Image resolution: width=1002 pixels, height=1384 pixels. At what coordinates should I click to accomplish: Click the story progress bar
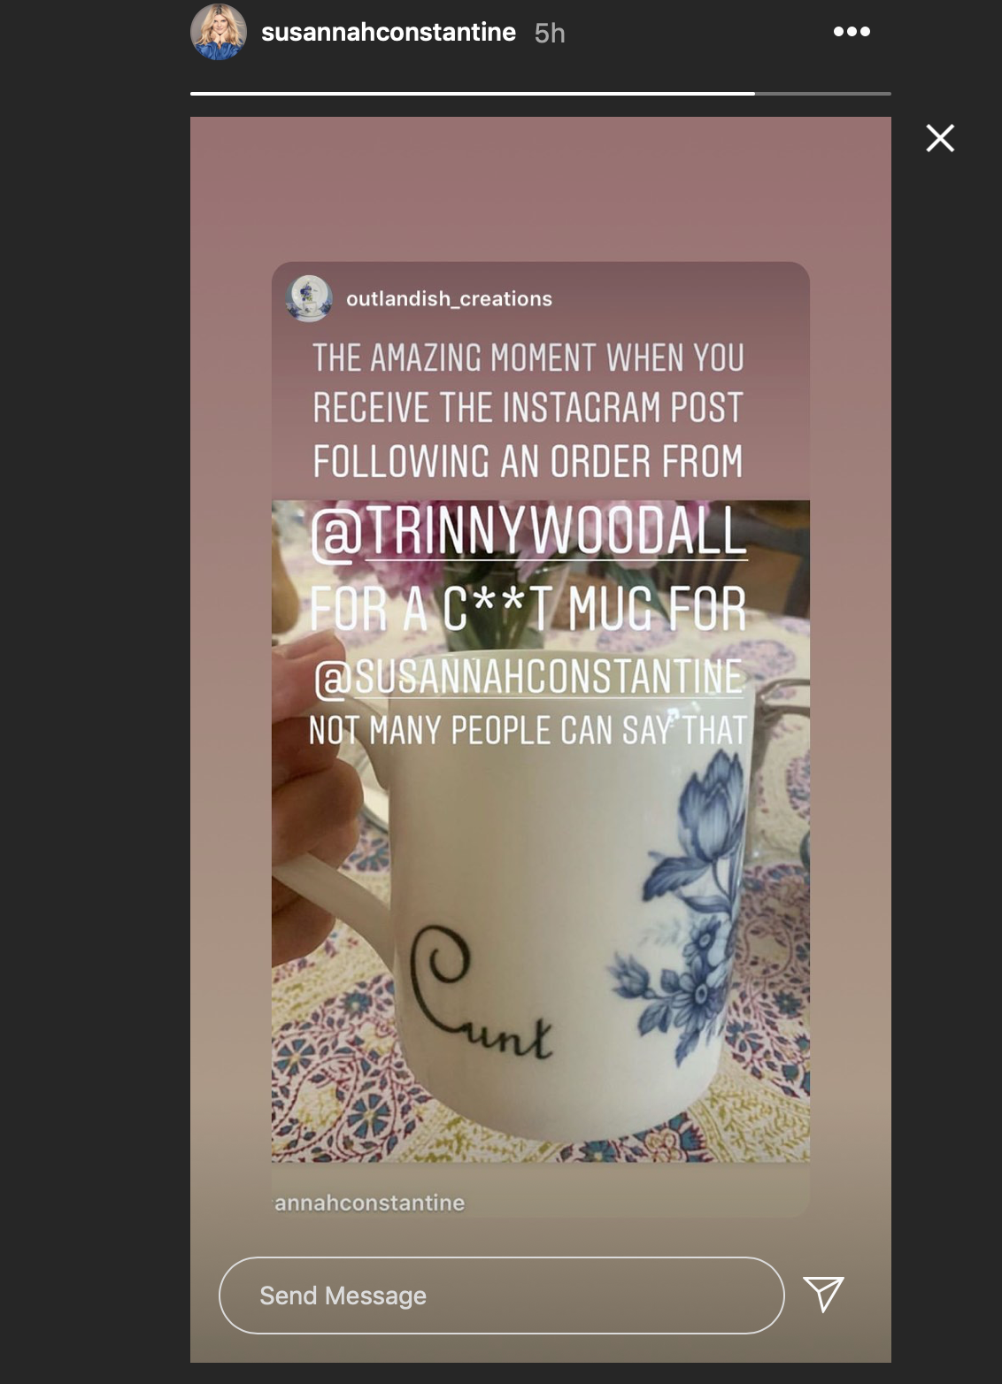540,93
